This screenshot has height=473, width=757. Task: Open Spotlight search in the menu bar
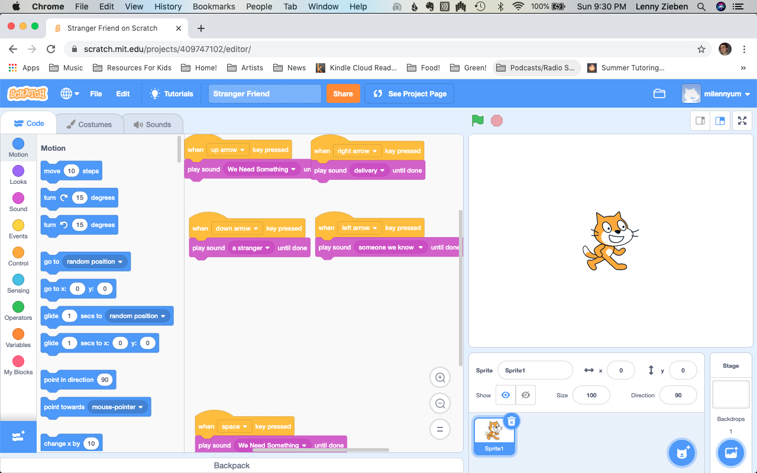click(701, 7)
